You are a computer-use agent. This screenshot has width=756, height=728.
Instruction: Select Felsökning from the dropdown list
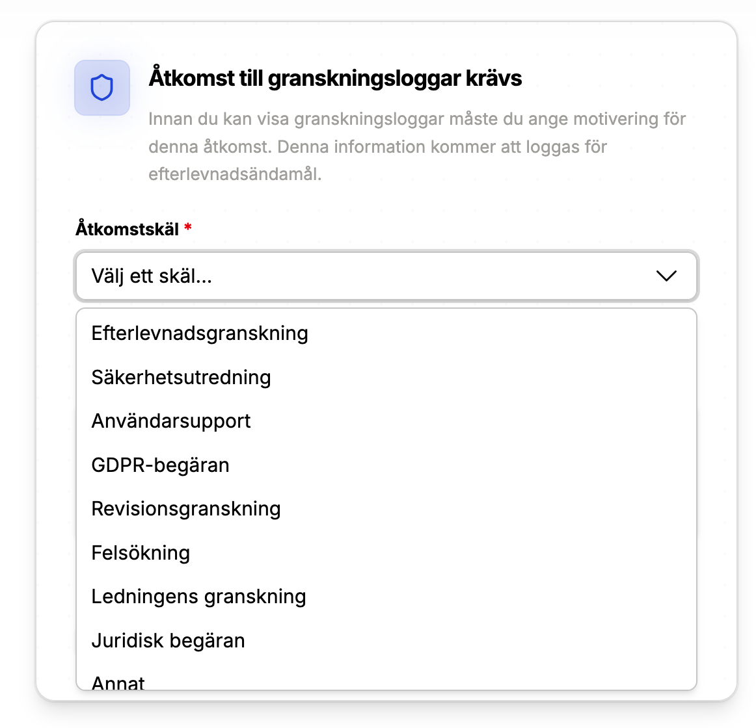point(141,553)
